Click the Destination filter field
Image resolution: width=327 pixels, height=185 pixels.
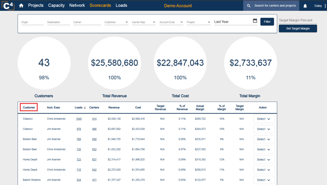(x=58, y=22)
